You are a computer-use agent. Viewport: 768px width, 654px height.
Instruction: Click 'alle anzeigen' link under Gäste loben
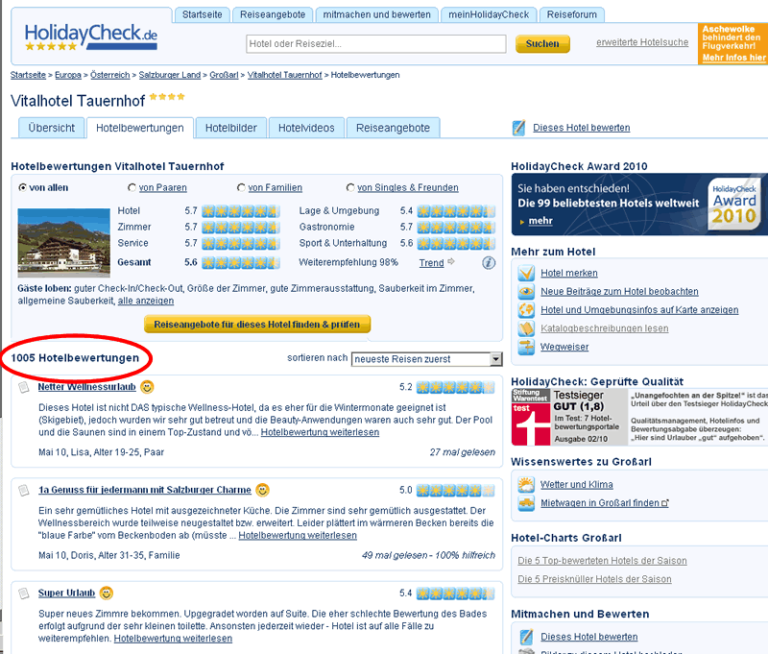coord(146,301)
